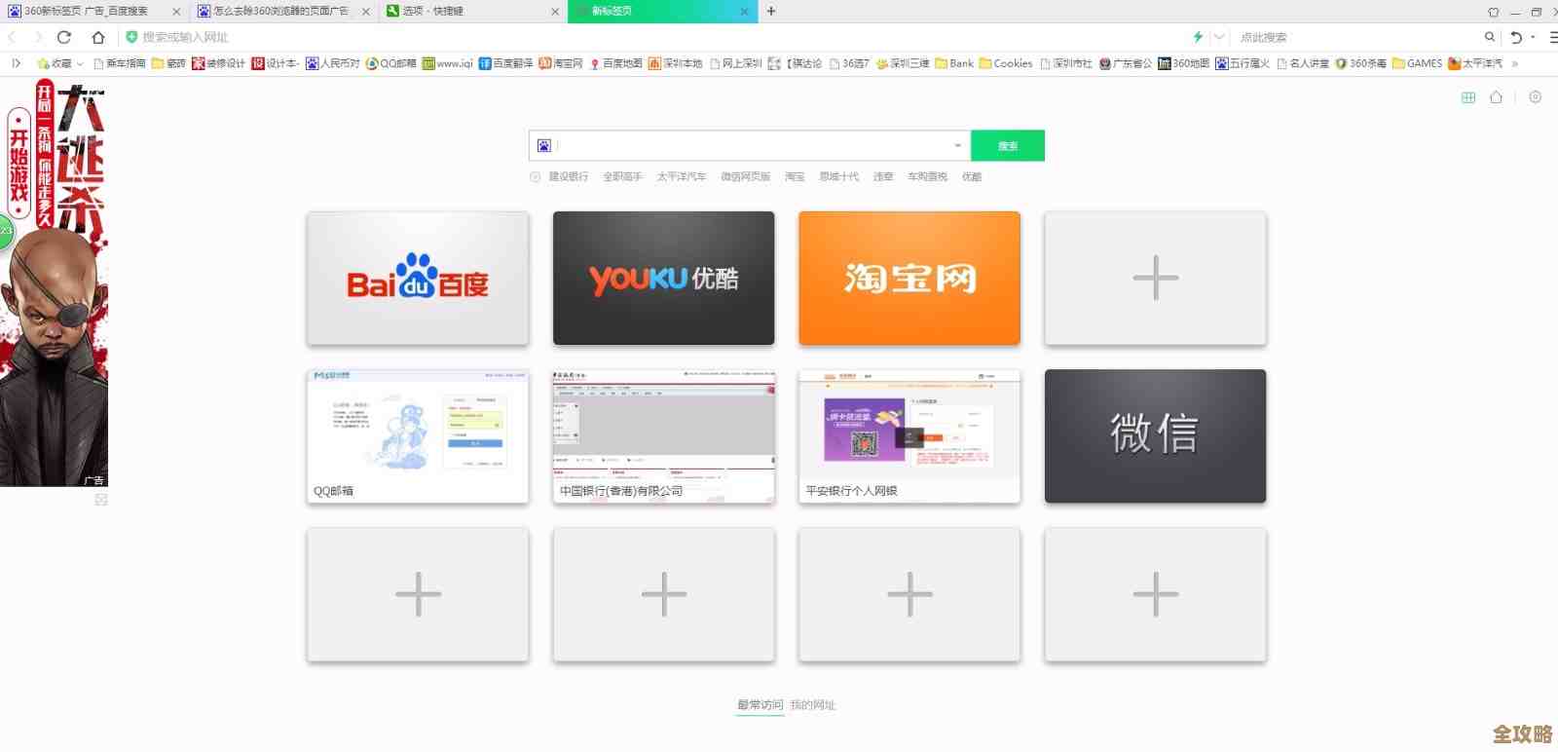The image size is (1558, 752).
Task: Open the 瓷砖 bookmark folder
Action: [168, 63]
